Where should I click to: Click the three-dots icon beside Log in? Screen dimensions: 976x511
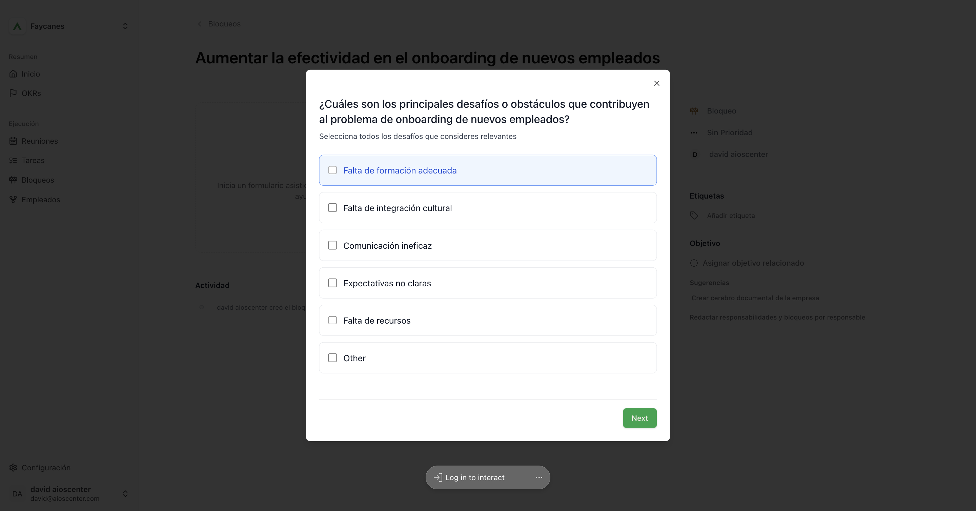click(x=539, y=477)
